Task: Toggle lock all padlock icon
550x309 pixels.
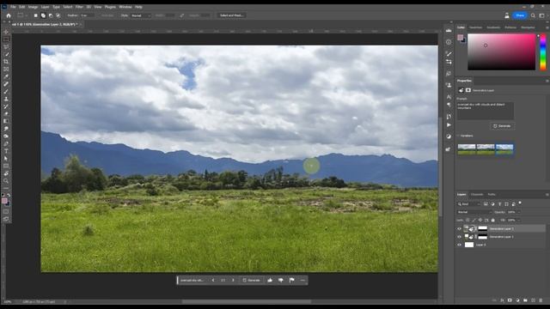Action: coord(492,220)
